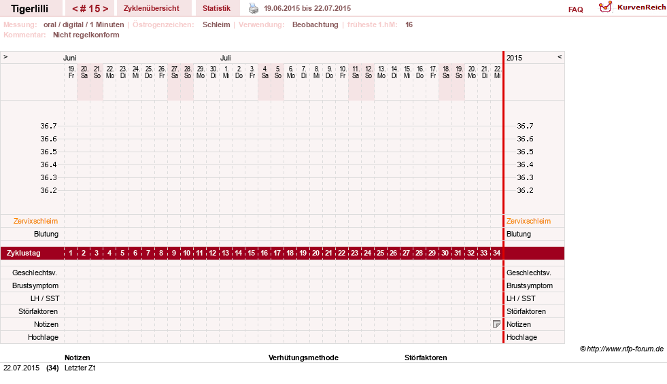
Task: Click the right Hochlage row label
Action: [x=521, y=337]
